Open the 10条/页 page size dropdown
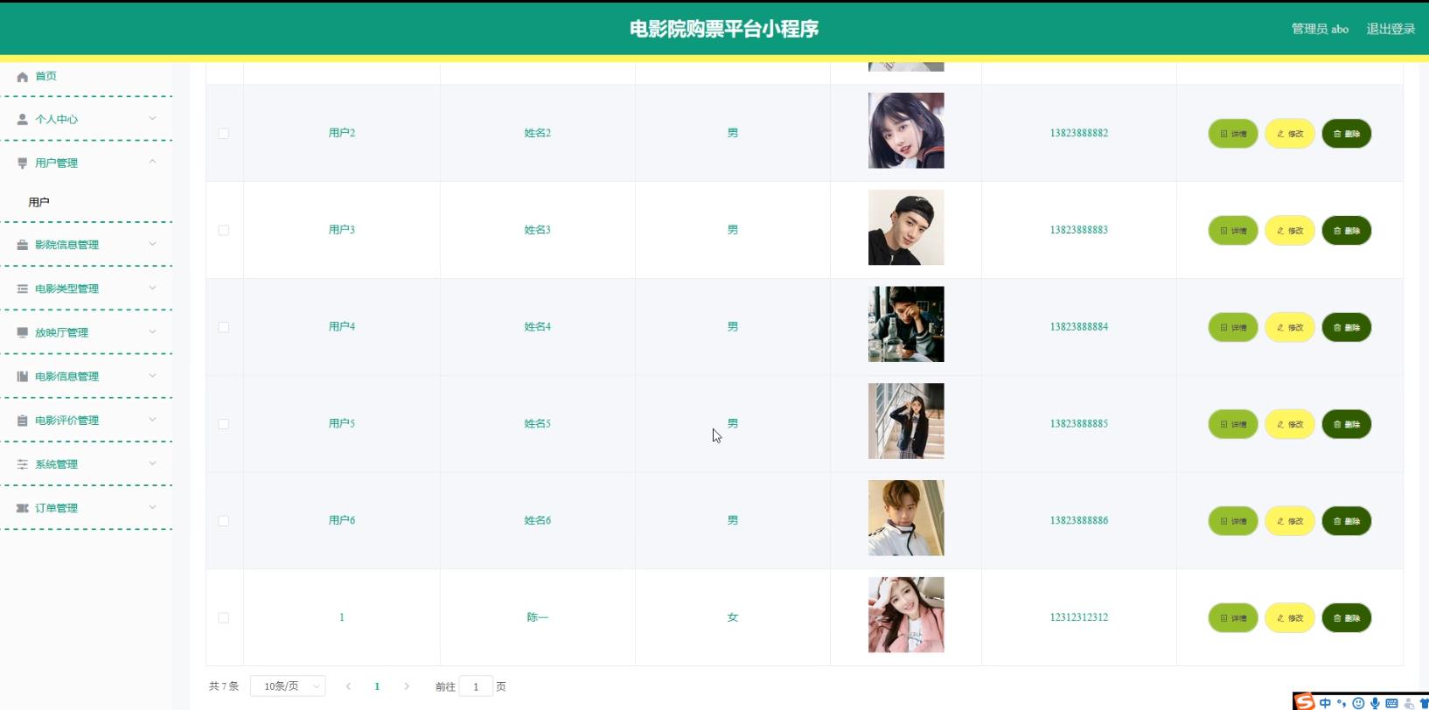 [x=288, y=686]
